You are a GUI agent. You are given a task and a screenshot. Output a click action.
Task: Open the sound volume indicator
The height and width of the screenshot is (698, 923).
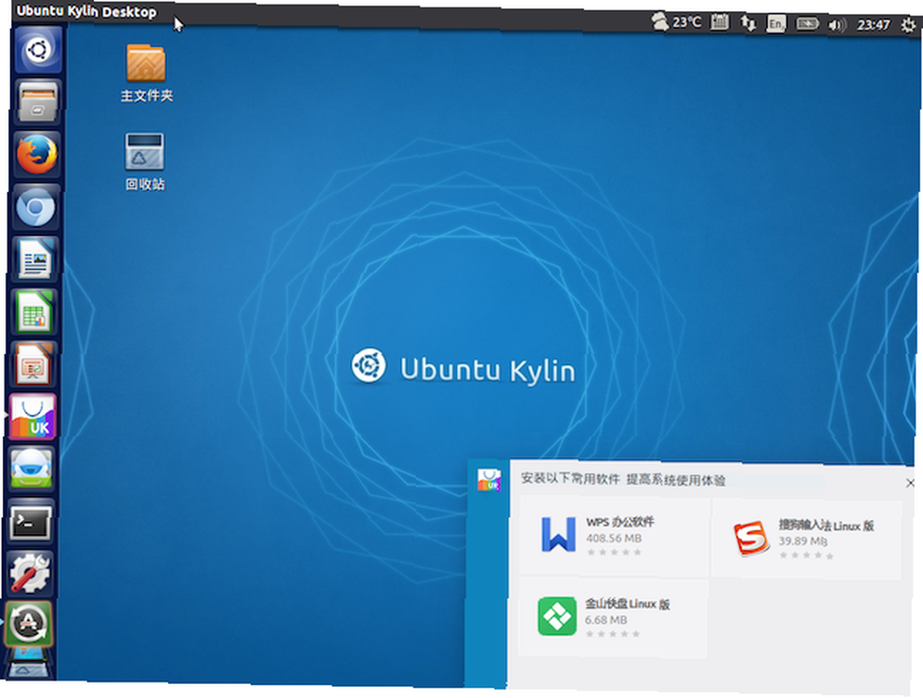click(836, 25)
